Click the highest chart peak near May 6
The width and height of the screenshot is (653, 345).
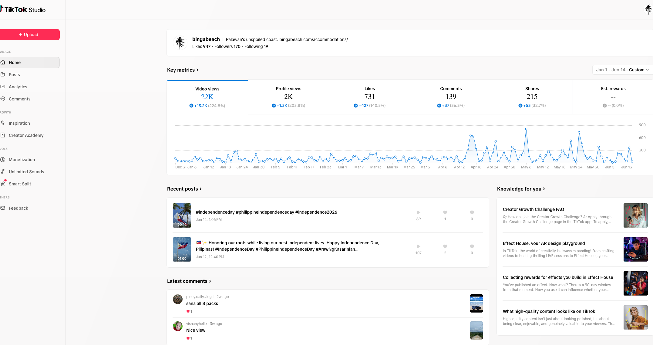pyautogui.click(x=526, y=129)
